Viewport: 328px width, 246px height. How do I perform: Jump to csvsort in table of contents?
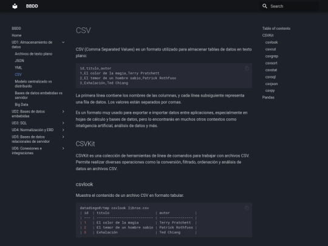(x=271, y=63)
